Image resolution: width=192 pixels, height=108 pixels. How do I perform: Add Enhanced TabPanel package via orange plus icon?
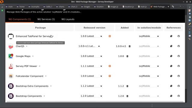click(110, 36)
